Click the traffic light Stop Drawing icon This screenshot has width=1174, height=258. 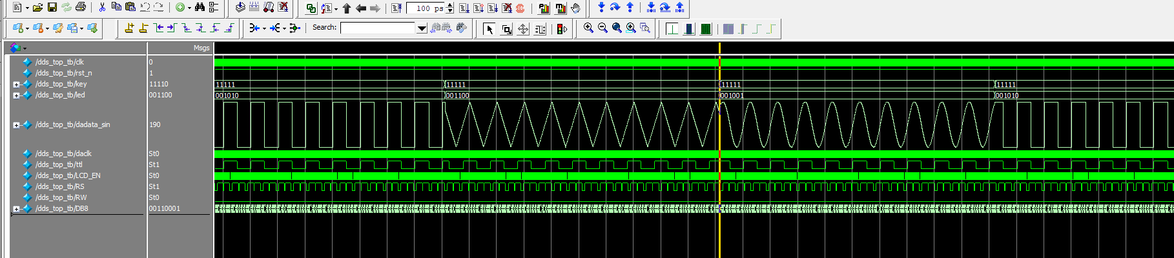tap(562, 29)
